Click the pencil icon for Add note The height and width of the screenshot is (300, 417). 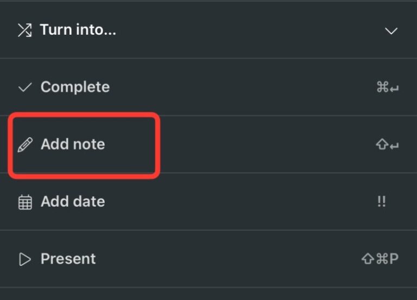(24, 145)
